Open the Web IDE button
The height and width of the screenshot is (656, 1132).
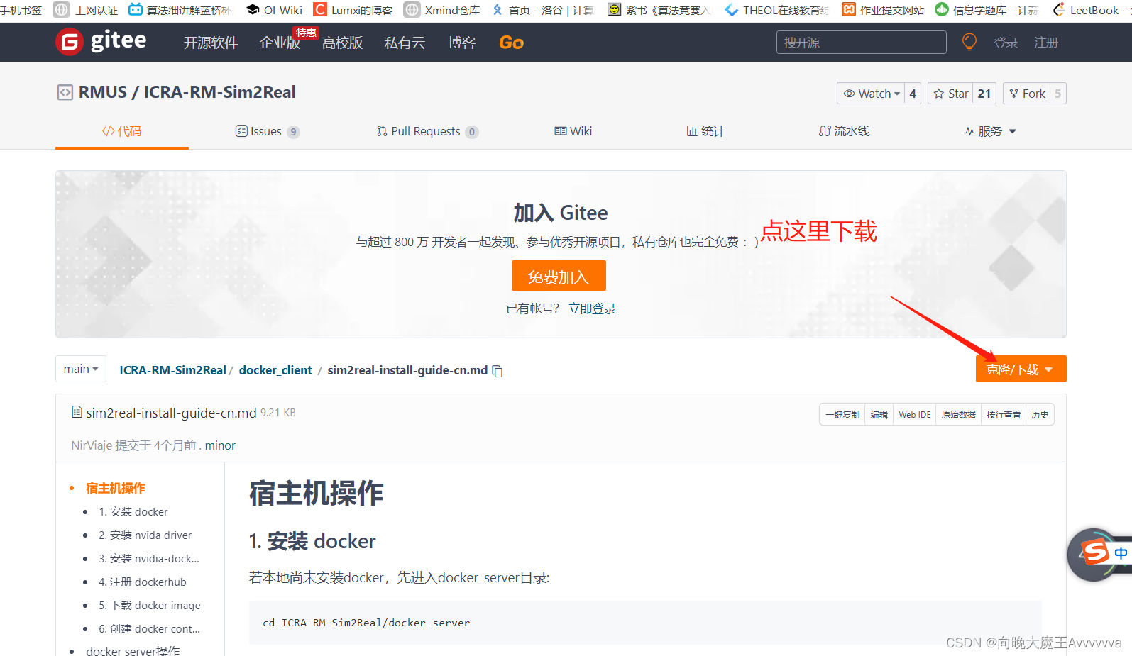915,414
